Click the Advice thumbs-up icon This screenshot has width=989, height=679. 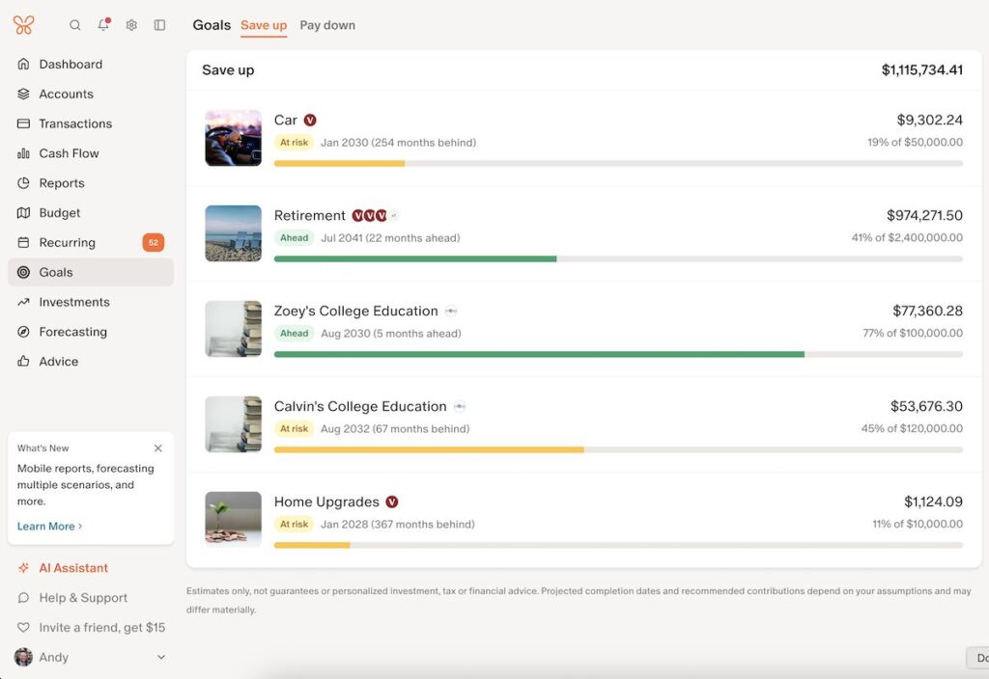(23, 361)
